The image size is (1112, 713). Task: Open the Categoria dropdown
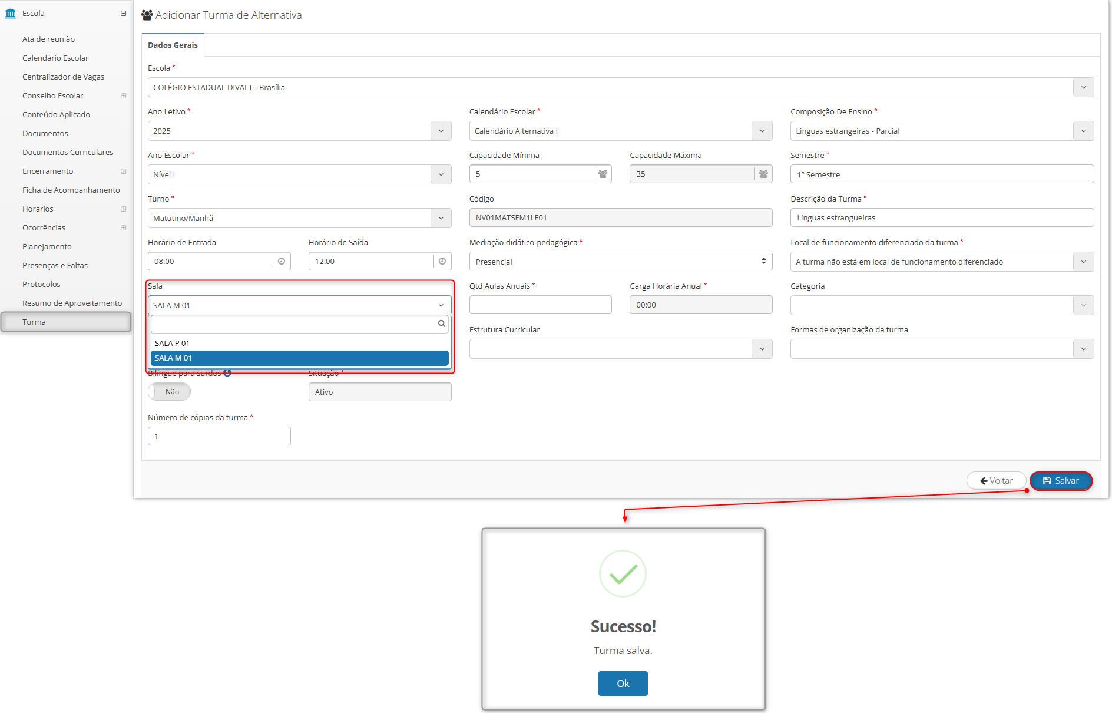point(942,306)
